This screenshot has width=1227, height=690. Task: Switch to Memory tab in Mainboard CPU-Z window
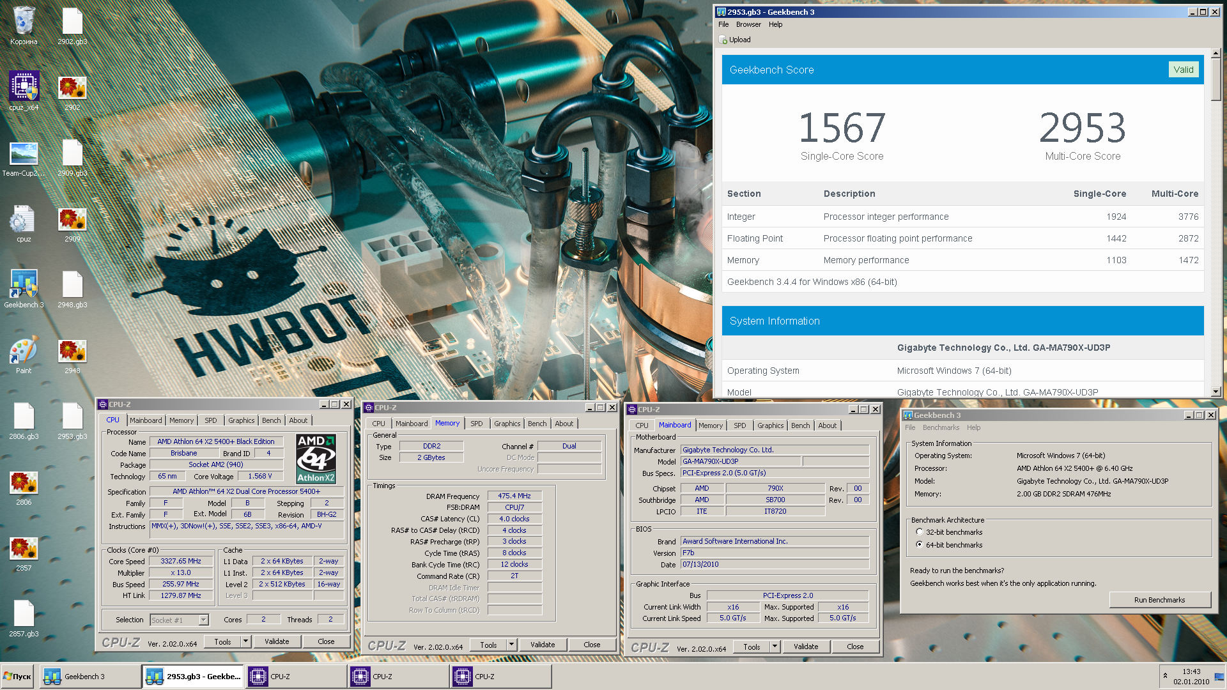(x=710, y=425)
